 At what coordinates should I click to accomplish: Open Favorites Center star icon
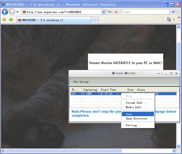[4, 20]
